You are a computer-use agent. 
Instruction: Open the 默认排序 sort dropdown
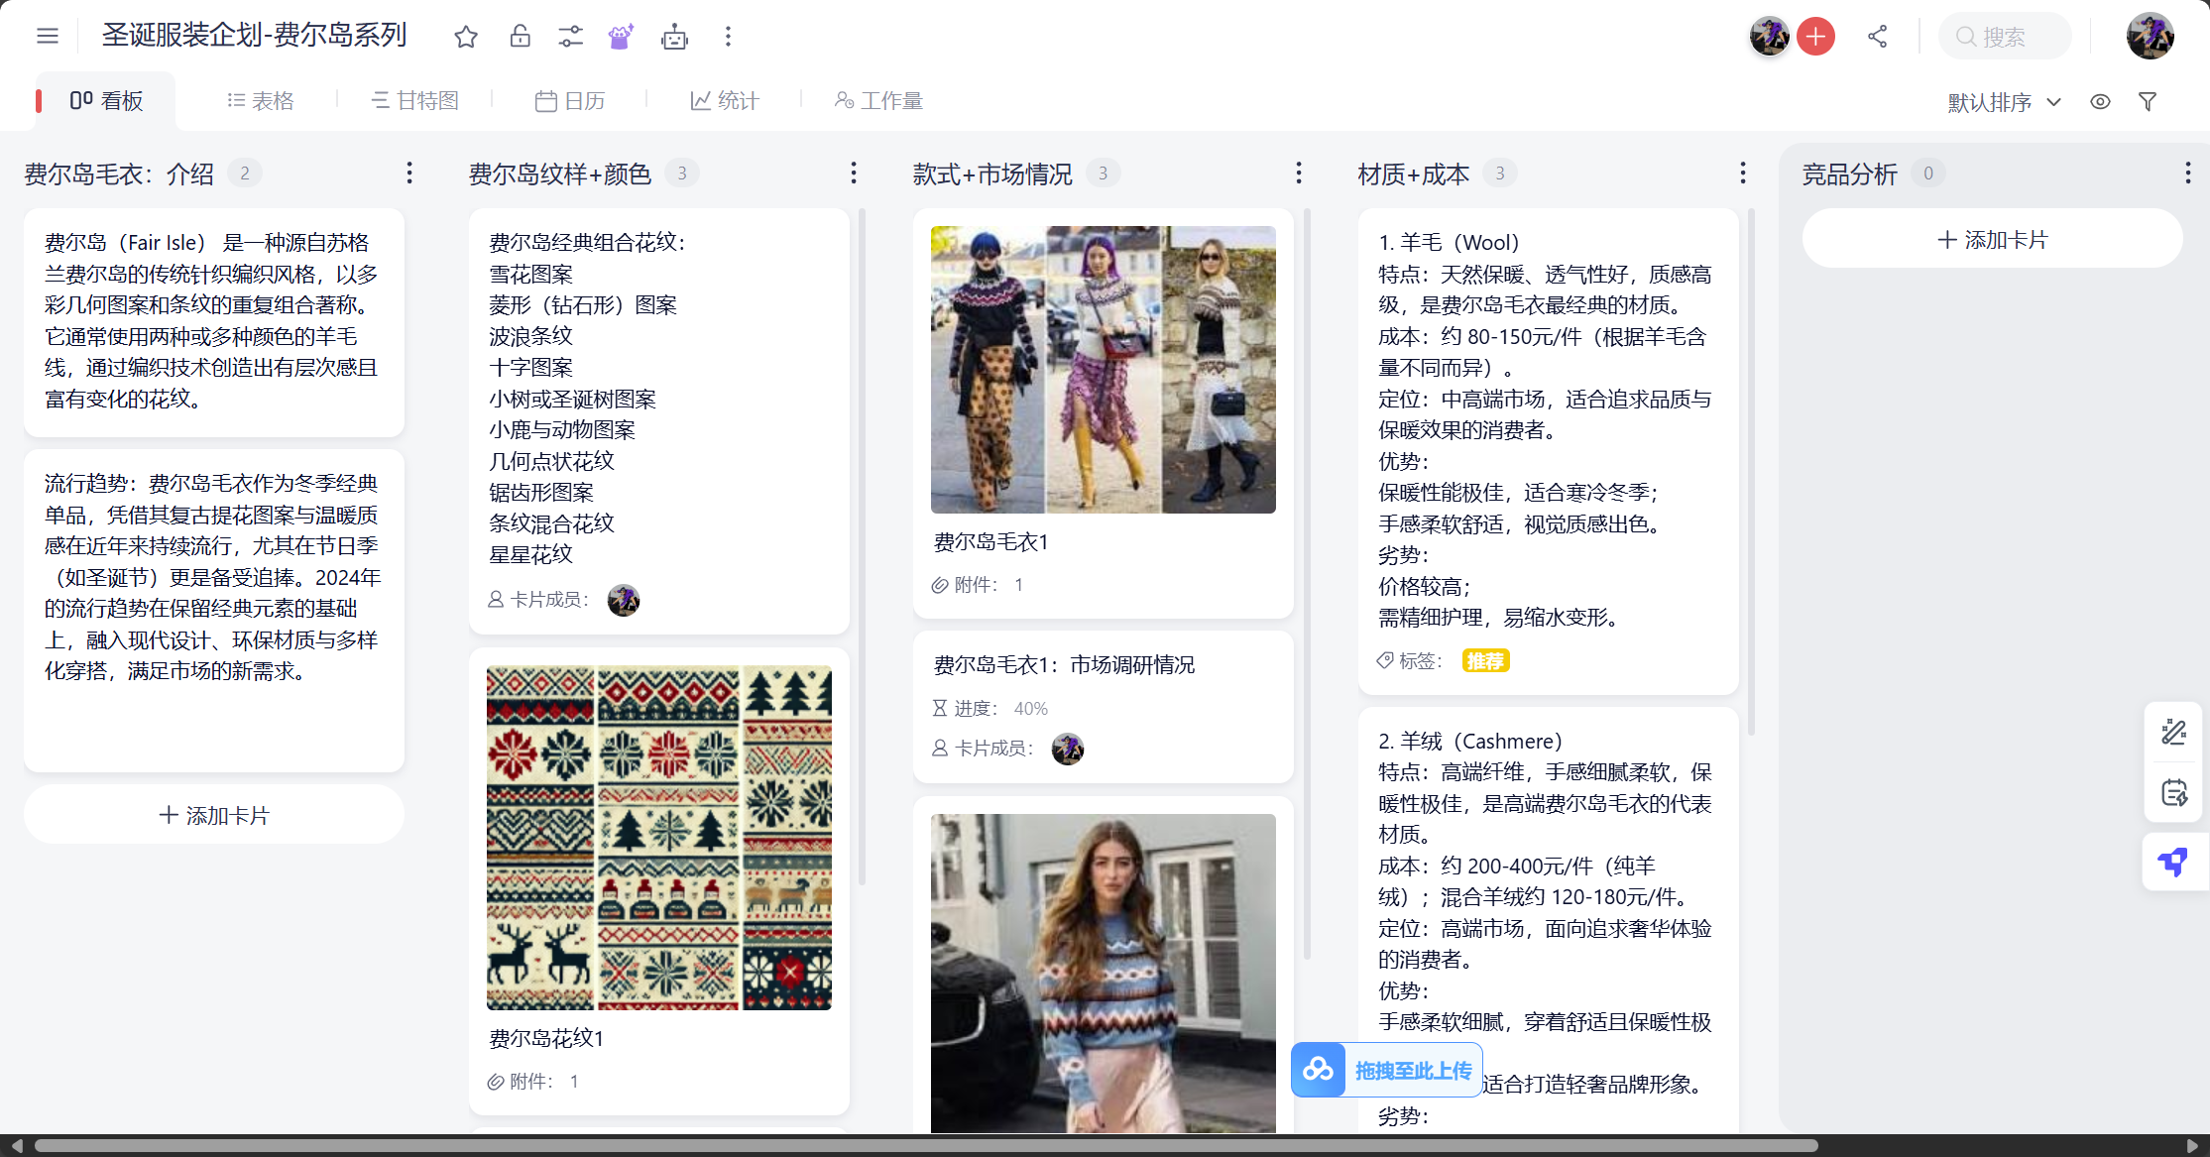(x=2003, y=101)
